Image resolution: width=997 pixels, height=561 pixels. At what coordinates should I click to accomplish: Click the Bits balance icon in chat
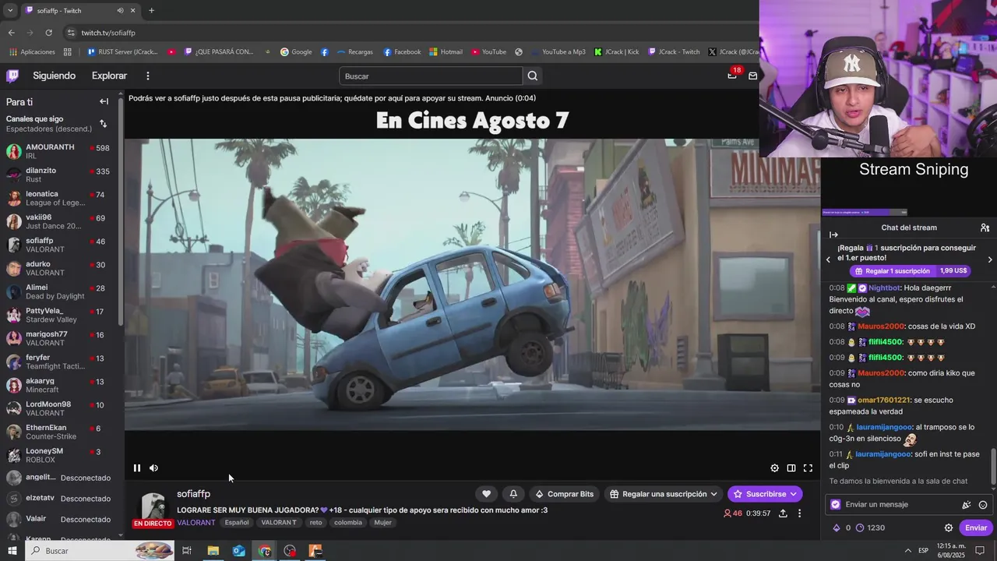pos(837,527)
